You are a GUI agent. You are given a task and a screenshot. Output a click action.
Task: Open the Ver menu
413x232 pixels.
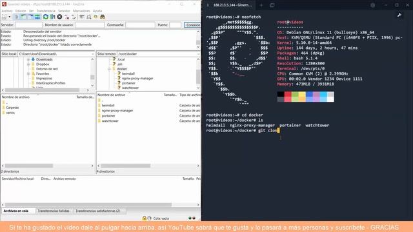click(x=31, y=11)
